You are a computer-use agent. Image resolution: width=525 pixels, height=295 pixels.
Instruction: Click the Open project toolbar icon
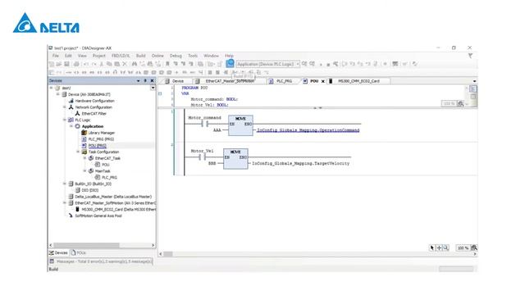pos(59,64)
